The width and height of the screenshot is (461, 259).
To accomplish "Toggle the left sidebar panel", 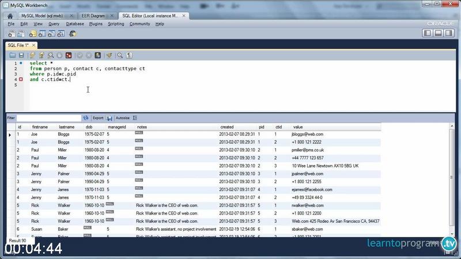I will coord(428,33).
